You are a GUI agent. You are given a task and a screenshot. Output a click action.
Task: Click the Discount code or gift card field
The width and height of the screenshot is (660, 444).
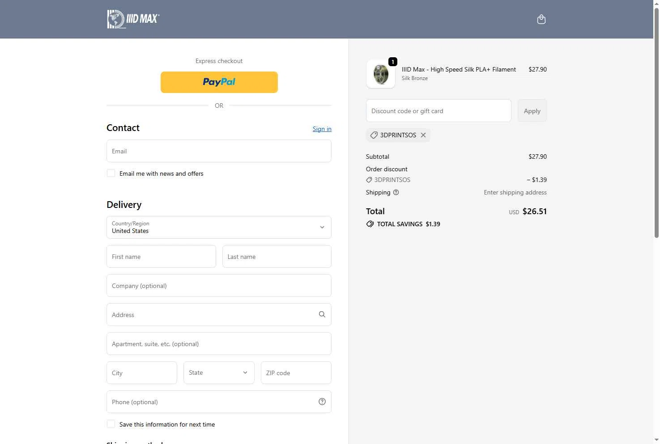pos(439,110)
